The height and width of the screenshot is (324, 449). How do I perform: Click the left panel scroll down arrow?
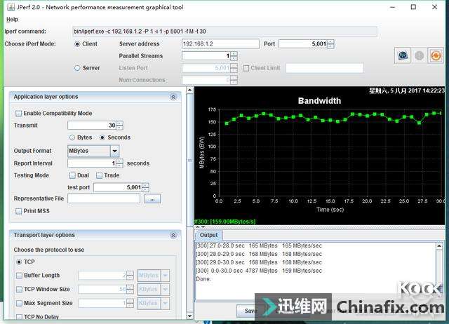click(189, 316)
